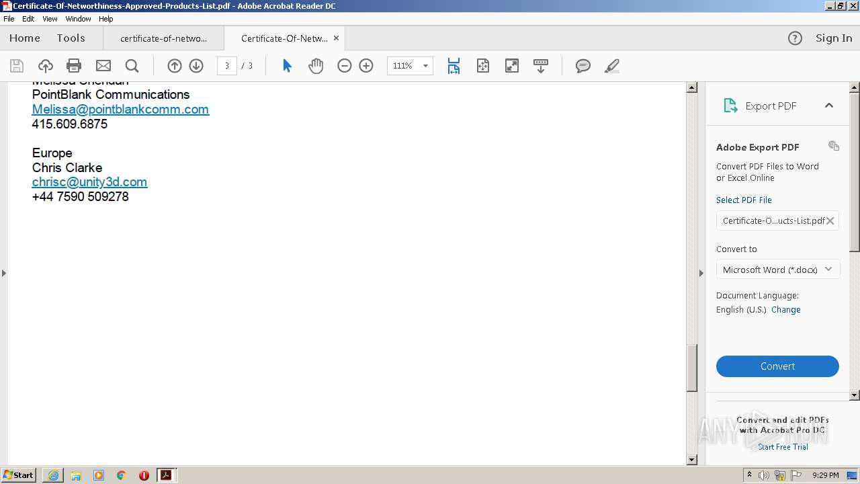Switch to the Tools tab

71,38
